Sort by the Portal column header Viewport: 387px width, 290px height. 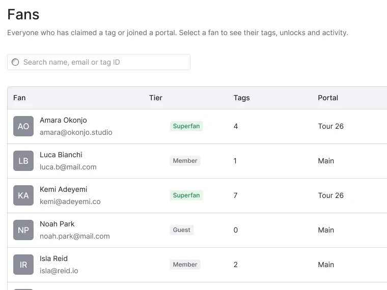point(328,98)
